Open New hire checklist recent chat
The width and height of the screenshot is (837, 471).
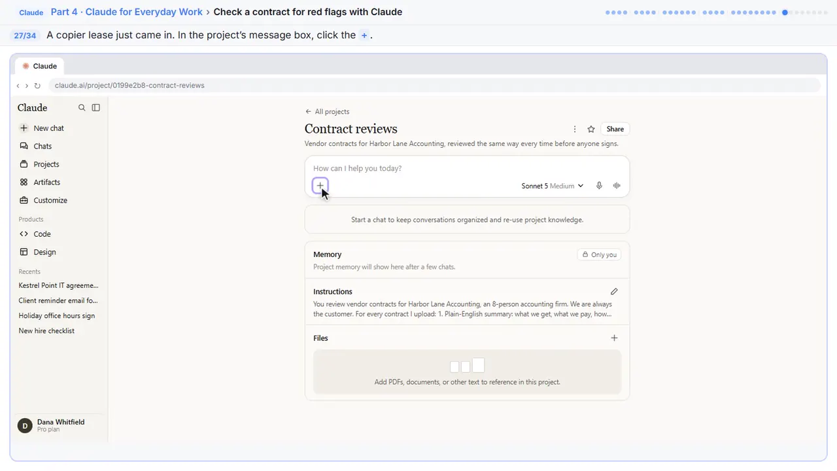pos(46,331)
